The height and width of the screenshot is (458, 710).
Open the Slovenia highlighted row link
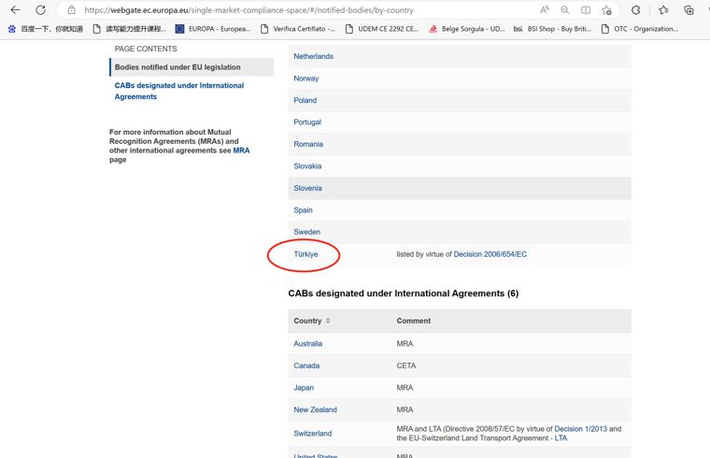click(x=307, y=188)
